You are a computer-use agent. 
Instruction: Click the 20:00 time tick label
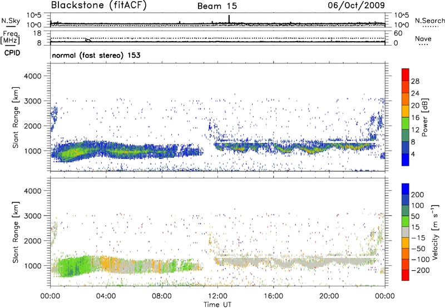pos(329,296)
